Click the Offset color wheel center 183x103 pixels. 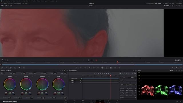[59, 84]
